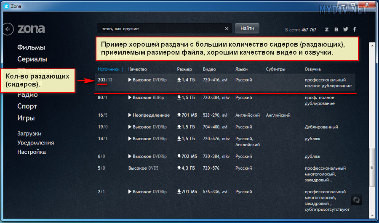Open the Сериалы section
This screenshot has width=379, height=223.
pos(32,59)
